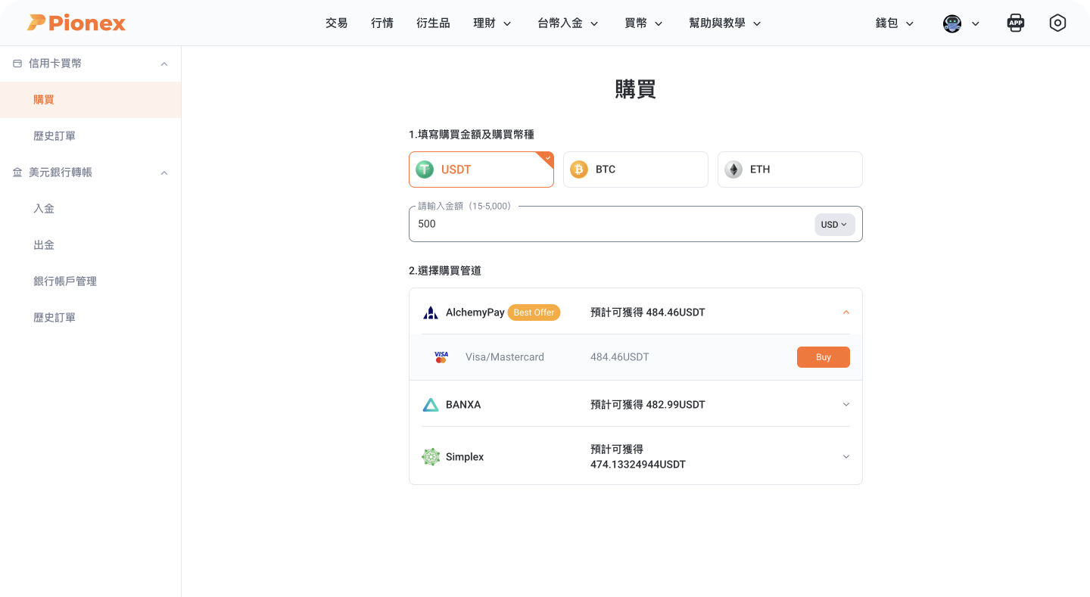The height and width of the screenshot is (597, 1090).
Task: Click the bank icon beside 美元銀行轉帳
Action: point(17,173)
